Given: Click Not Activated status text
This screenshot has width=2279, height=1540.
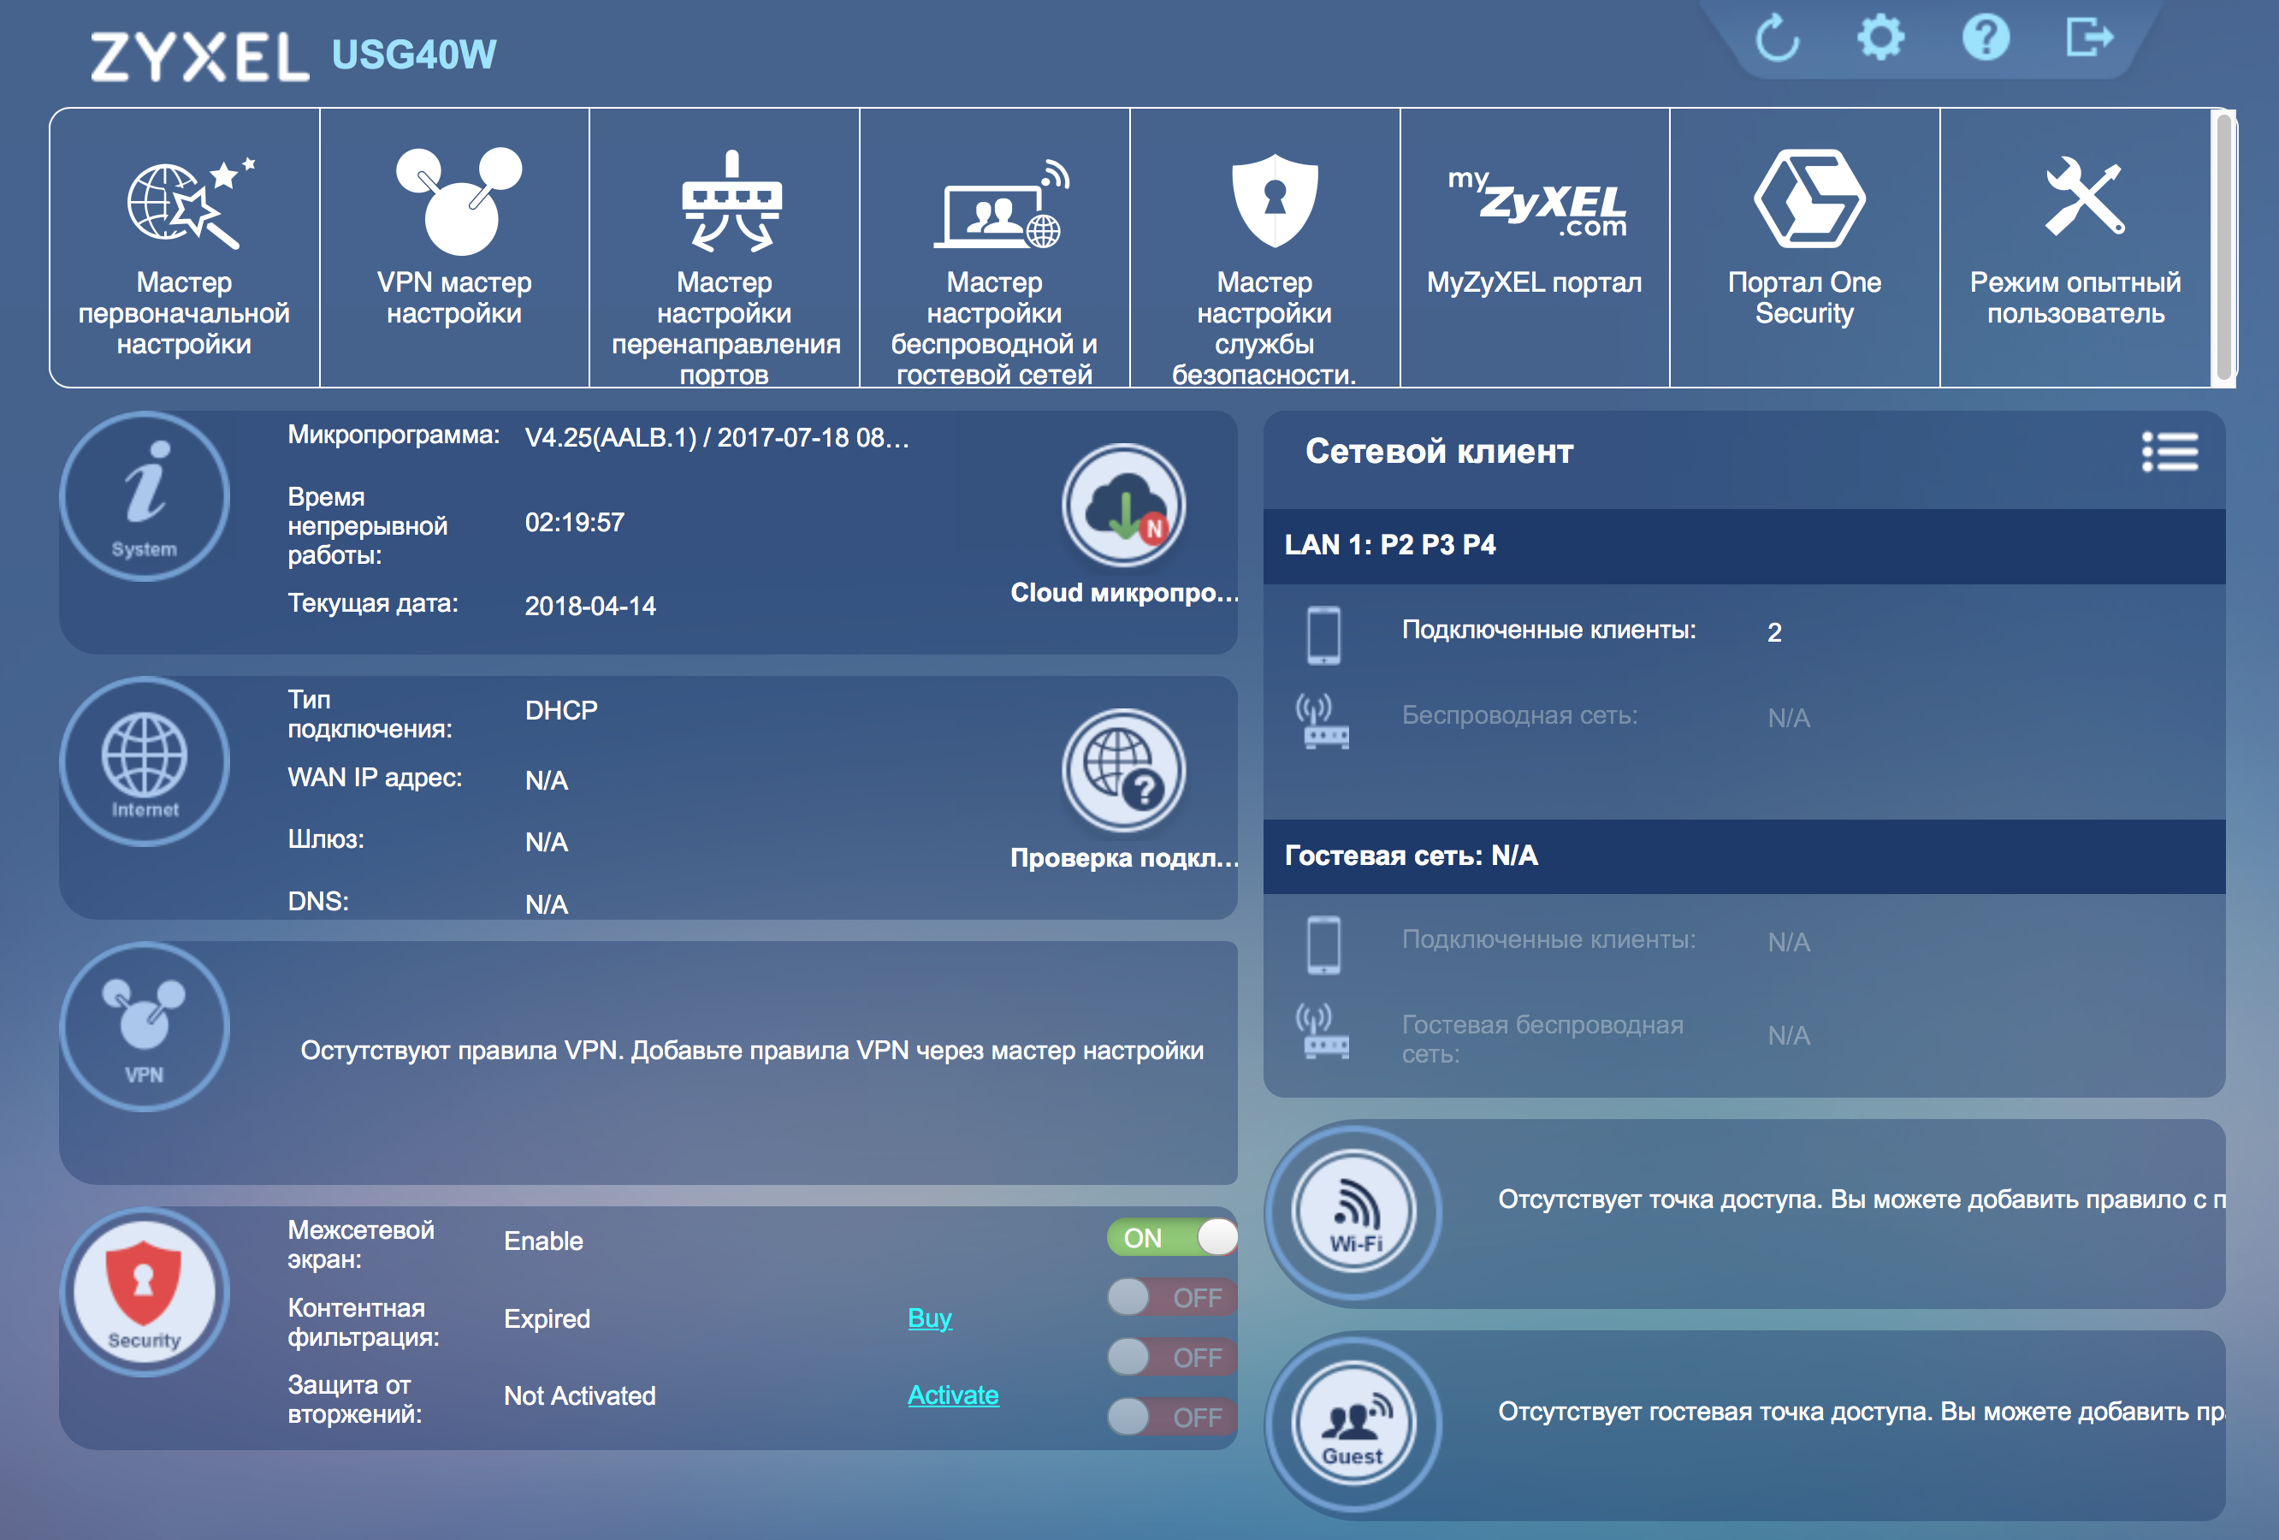Looking at the screenshot, I should 579,1395.
